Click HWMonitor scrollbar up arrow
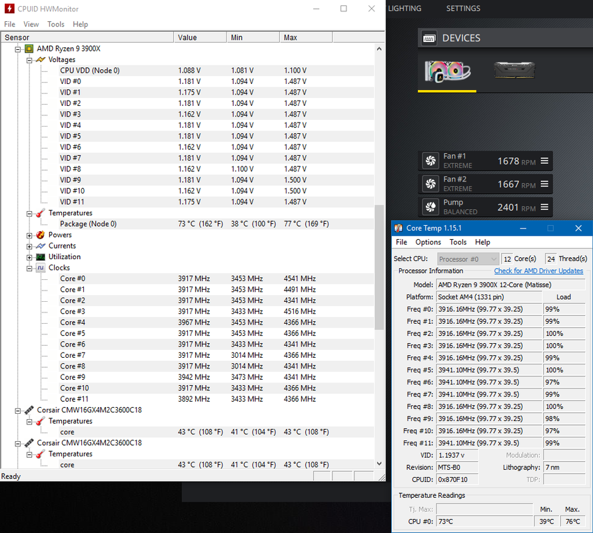Screen dimensions: 593x533 point(379,49)
